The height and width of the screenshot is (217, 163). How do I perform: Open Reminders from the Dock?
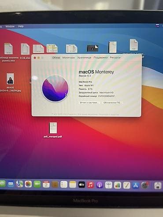(x=64, y=184)
